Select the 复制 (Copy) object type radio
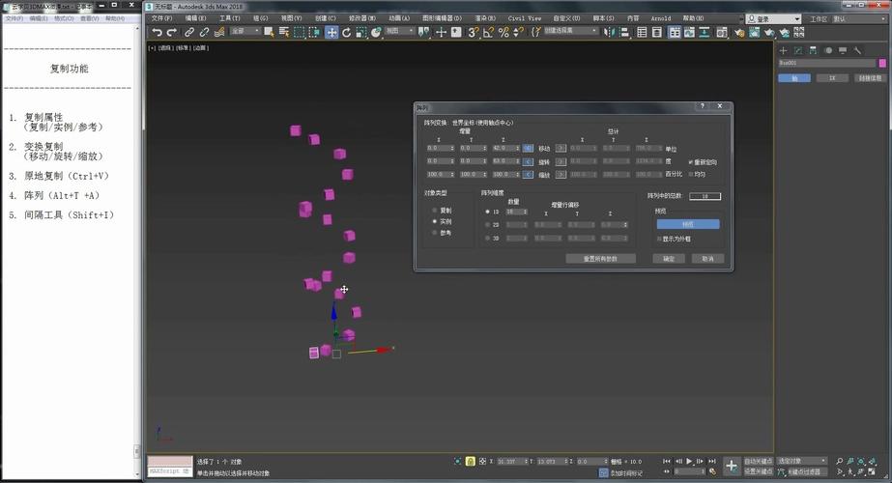The width and height of the screenshot is (892, 483). (x=435, y=210)
